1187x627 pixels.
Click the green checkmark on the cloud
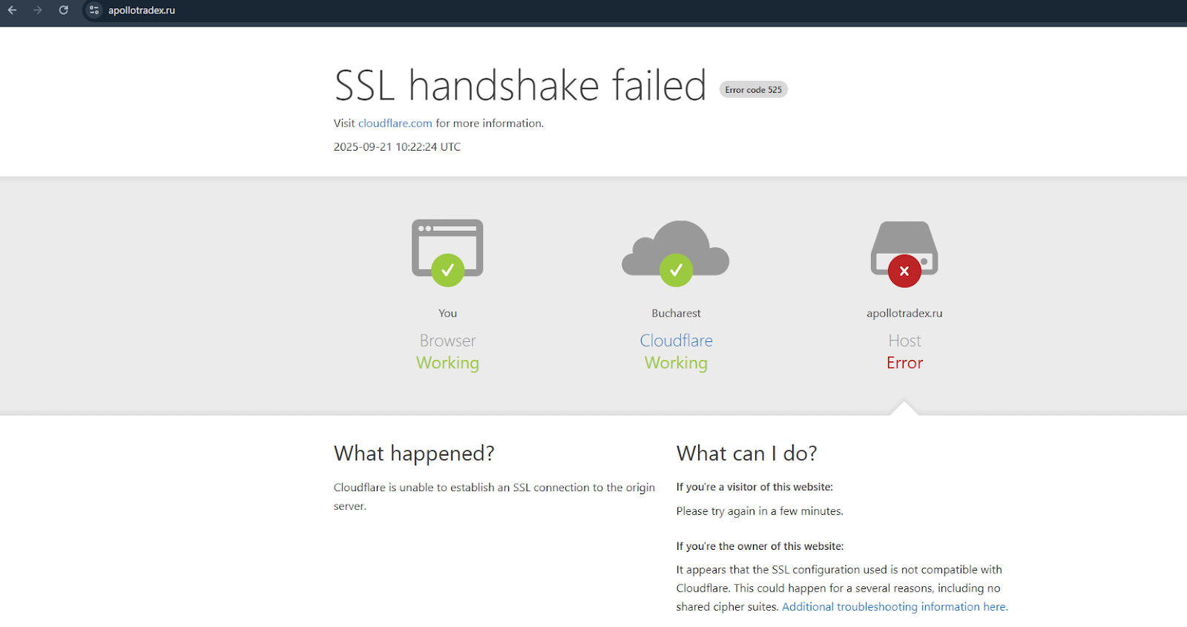(x=676, y=270)
